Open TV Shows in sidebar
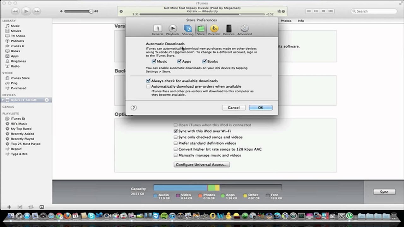404x227 pixels. click(18, 36)
